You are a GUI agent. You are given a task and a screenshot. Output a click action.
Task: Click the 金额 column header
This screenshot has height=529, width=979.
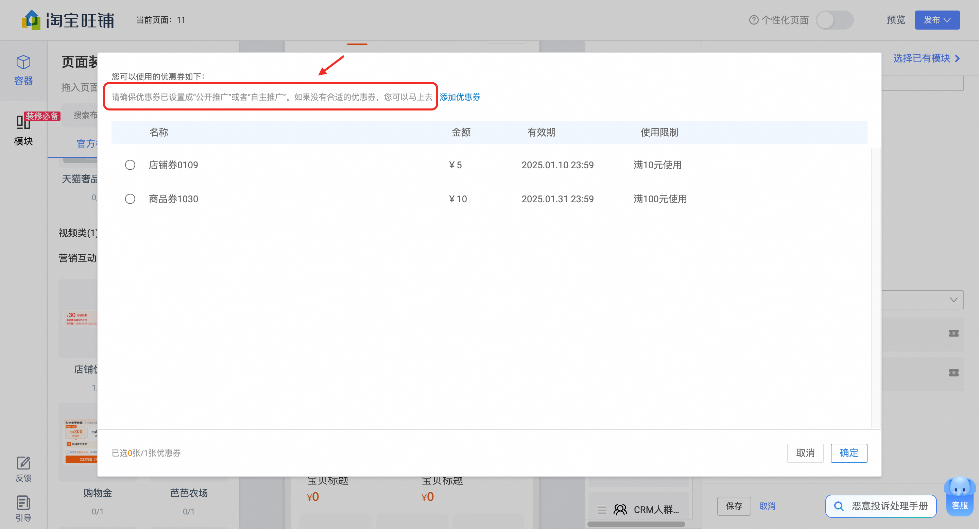[461, 132]
